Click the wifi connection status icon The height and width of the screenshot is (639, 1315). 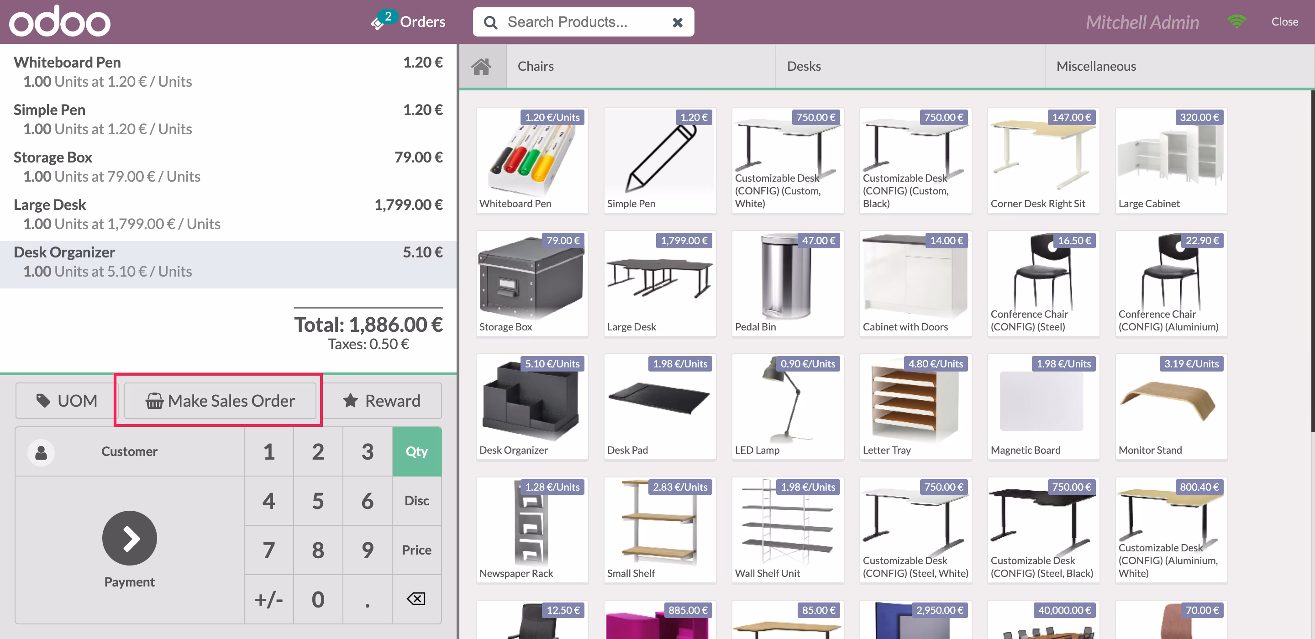point(1236,21)
